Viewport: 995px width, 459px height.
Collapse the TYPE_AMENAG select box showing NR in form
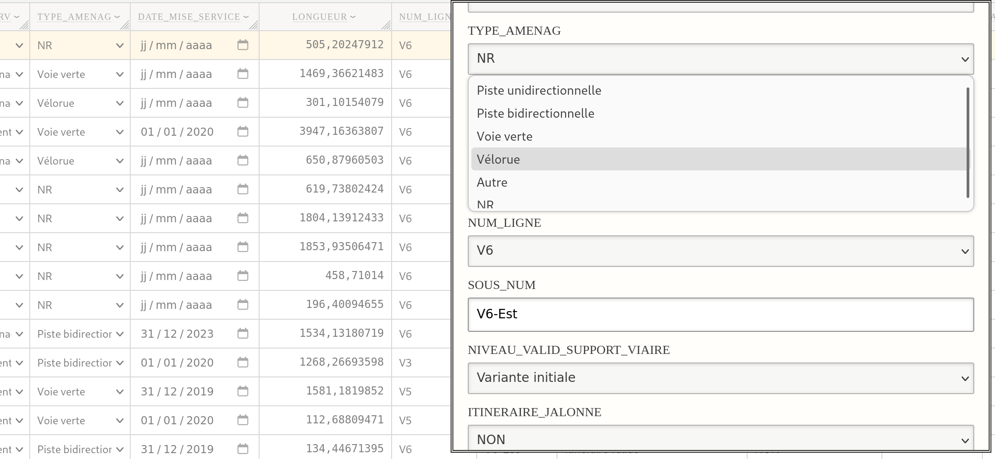coord(720,59)
